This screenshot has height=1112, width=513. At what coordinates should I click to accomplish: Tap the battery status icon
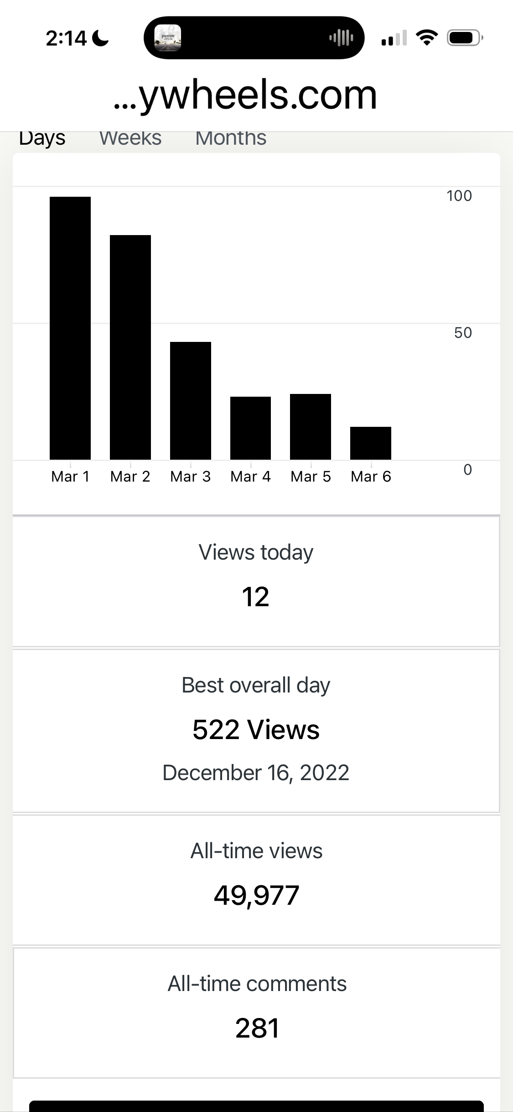[x=465, y=37]
